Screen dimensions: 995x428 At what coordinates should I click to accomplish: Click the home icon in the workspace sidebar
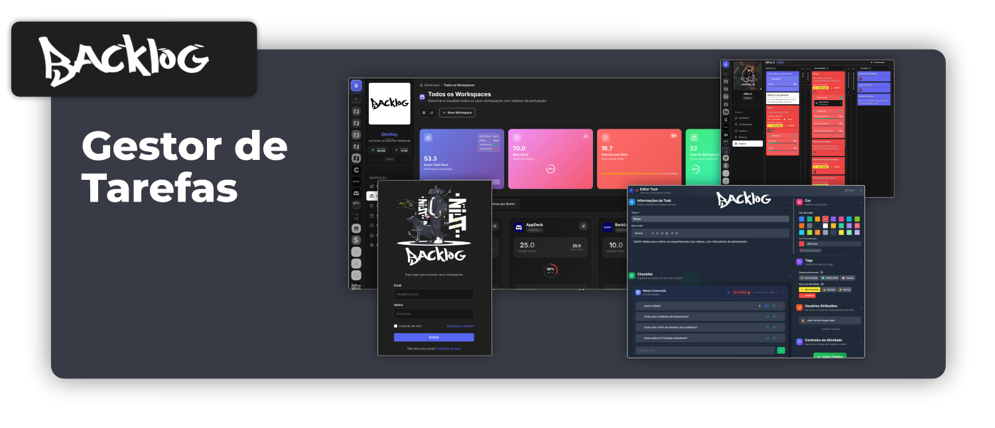356,86
